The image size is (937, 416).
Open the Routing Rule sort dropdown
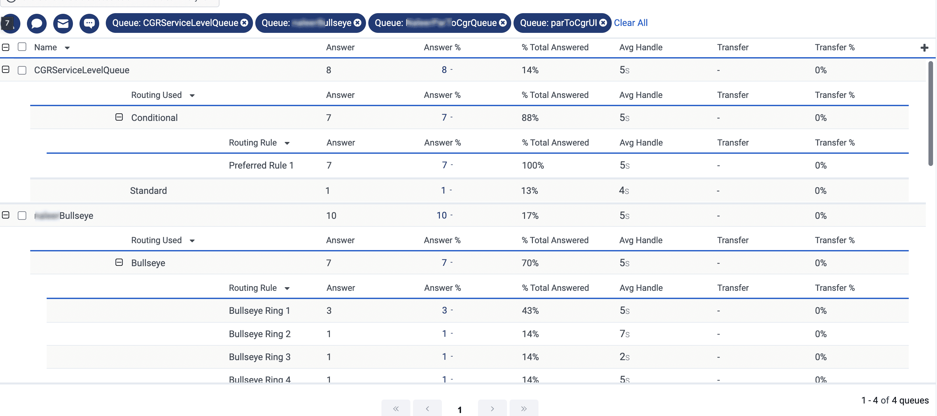point(287,143)
